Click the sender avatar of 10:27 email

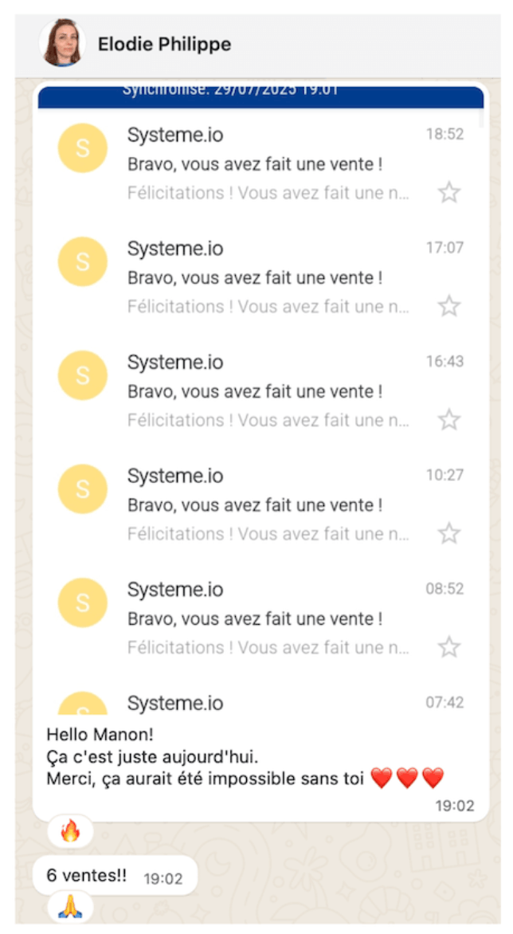[83, 489]
